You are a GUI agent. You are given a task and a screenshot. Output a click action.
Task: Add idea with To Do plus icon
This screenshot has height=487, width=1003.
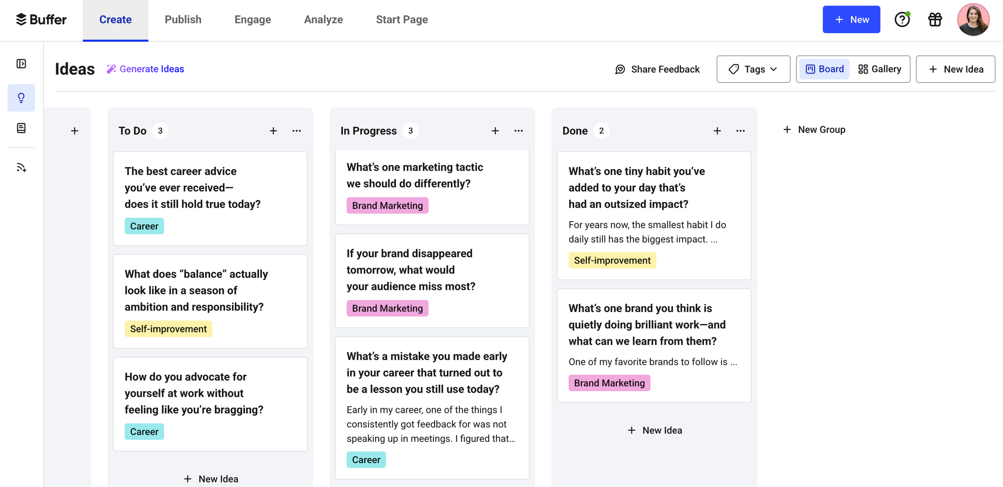coord(273,131)
